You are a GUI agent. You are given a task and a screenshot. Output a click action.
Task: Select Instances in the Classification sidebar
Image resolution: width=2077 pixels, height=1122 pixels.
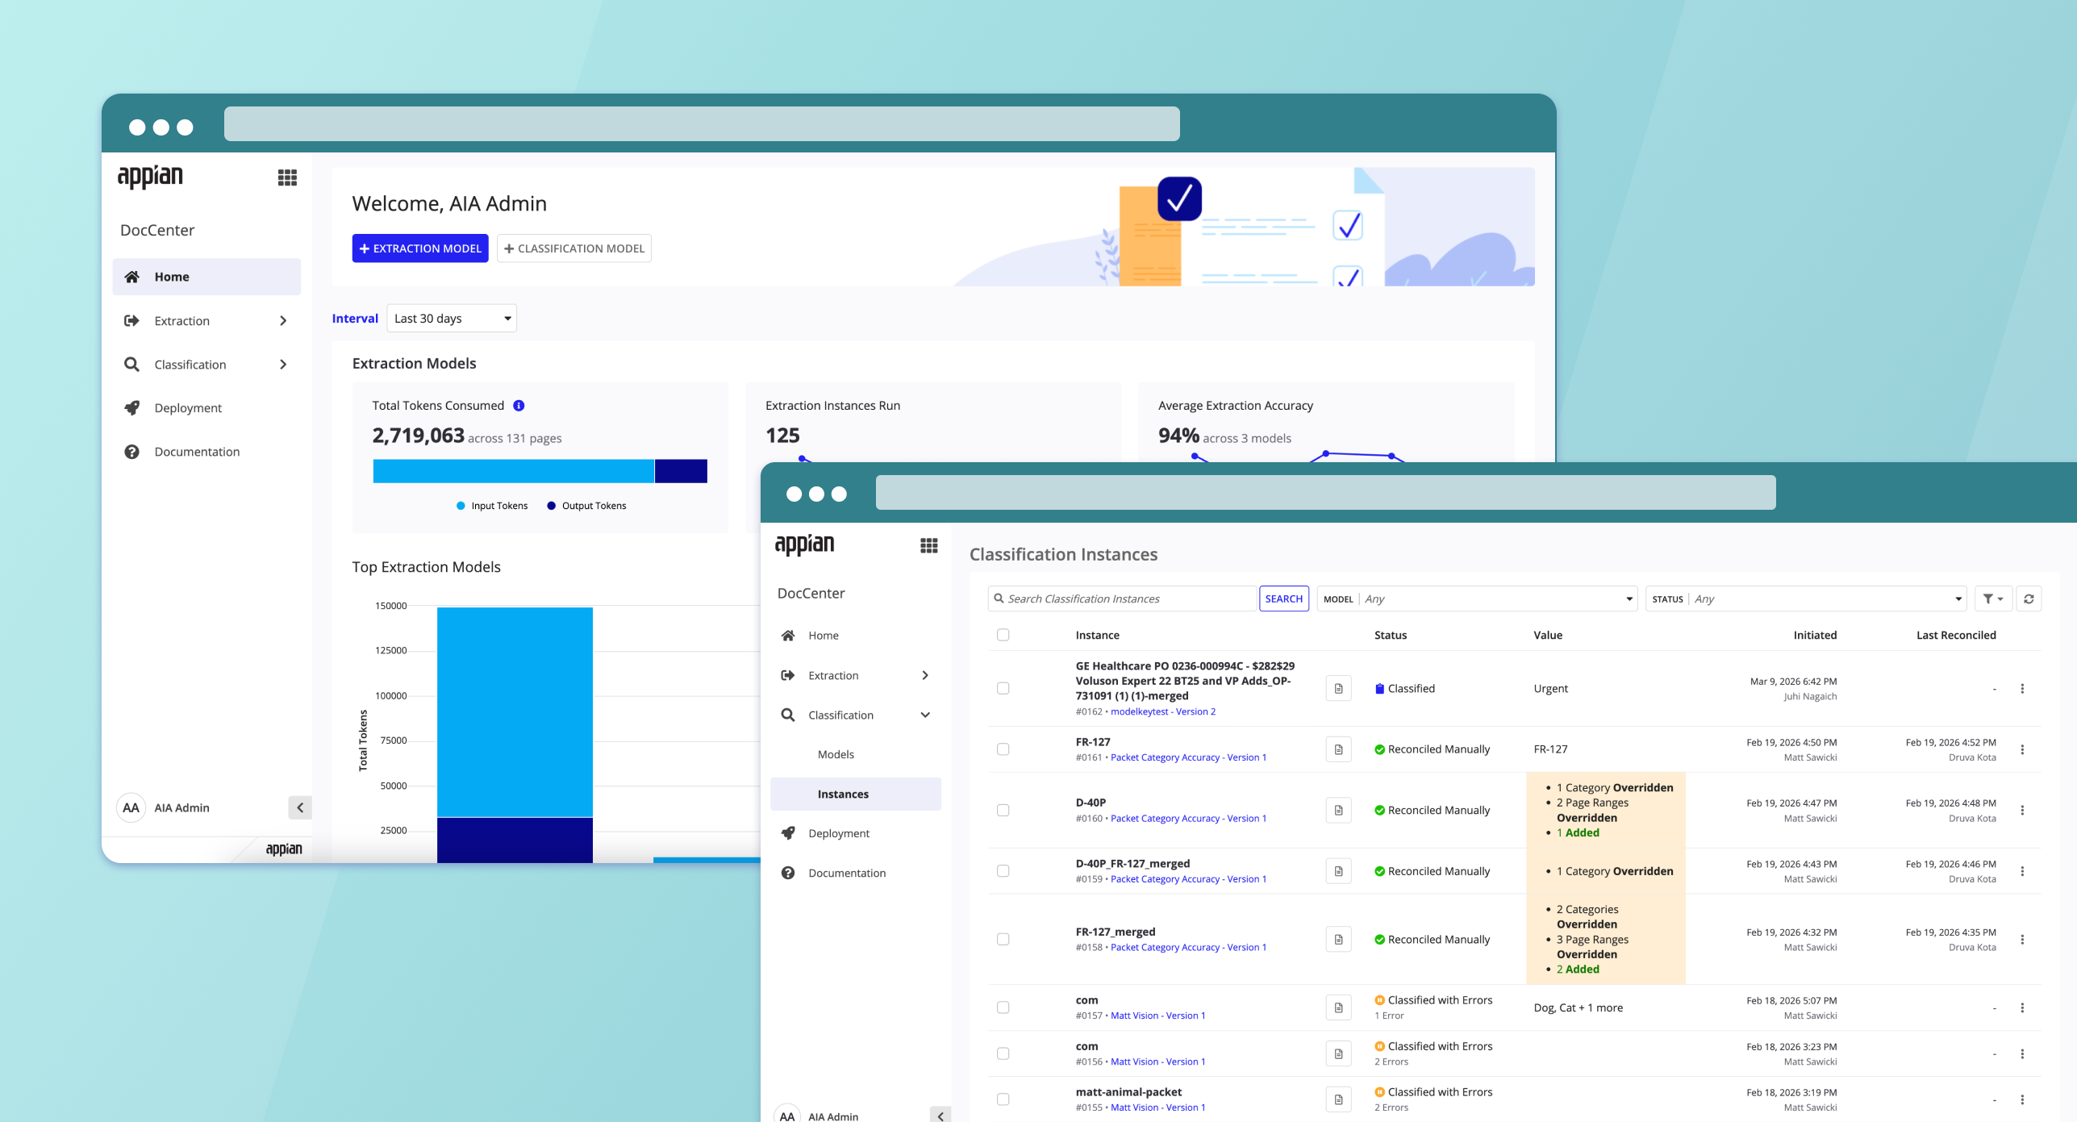(x=842, y=794)
